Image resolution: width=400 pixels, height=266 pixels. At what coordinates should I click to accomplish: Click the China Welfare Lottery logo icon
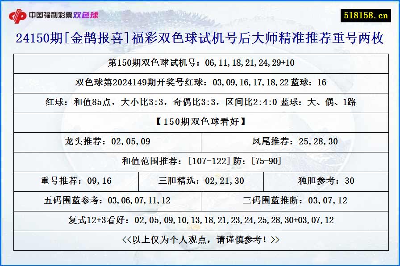coord(19,14)
